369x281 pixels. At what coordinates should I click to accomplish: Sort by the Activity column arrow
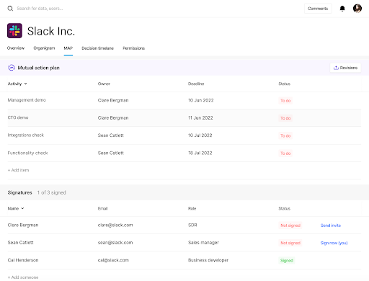[26, 84]
